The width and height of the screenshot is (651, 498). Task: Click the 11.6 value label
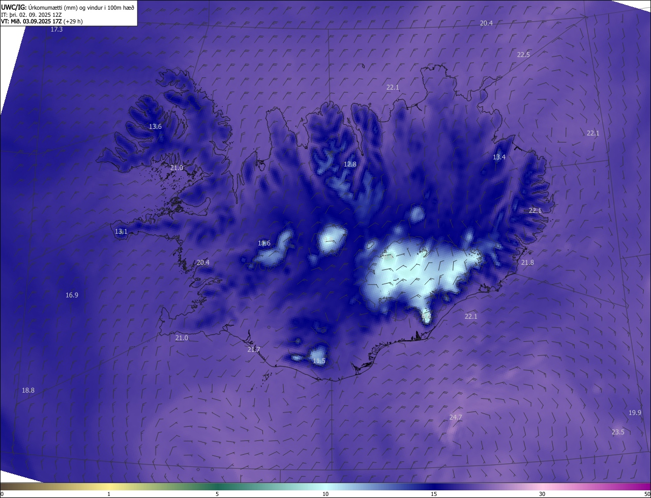tap(264, 243)
